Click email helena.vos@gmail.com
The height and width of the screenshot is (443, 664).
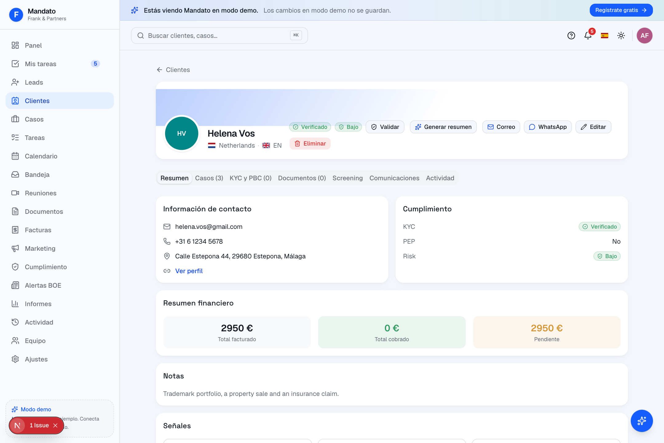[209, 227]
